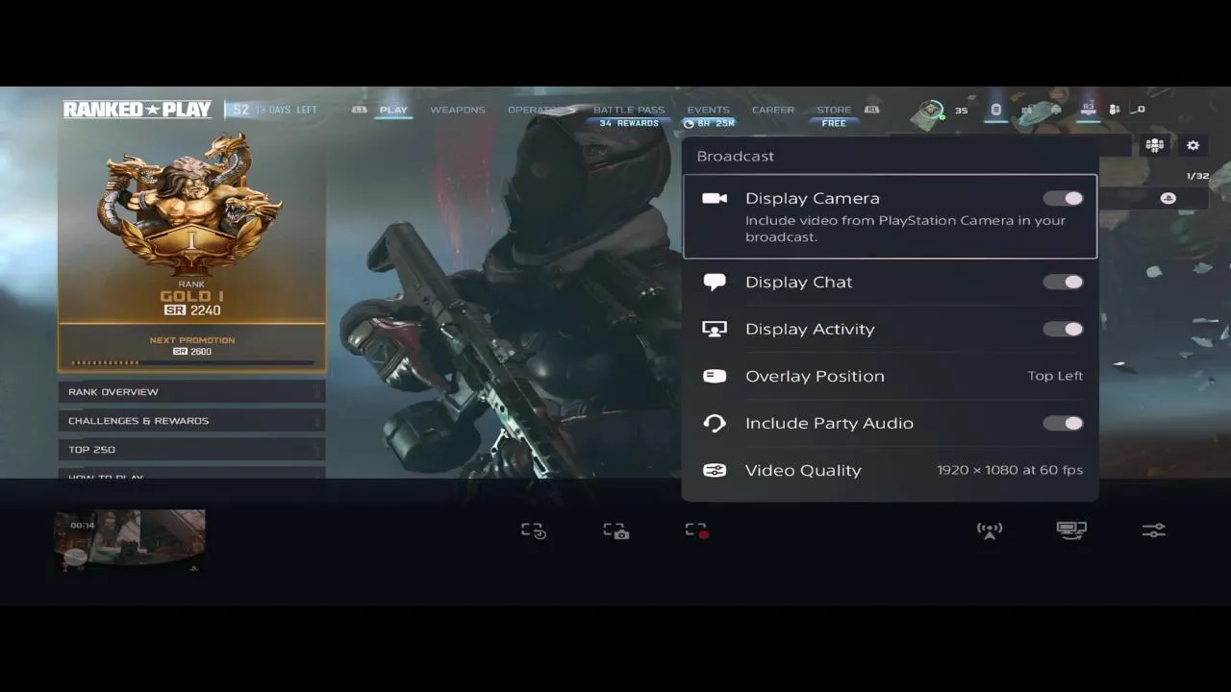
Task: Click the token icon beside 35
Action: [x=996, y=110]
